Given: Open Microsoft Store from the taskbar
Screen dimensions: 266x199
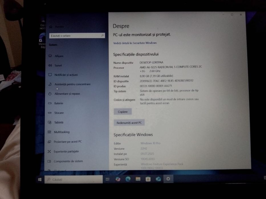Looking at the screenshot, I should tap(148, 179).
